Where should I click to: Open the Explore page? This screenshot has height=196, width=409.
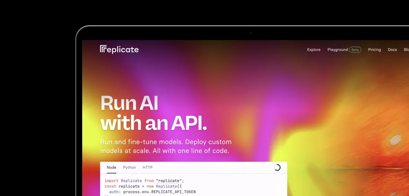pos(314,50)
